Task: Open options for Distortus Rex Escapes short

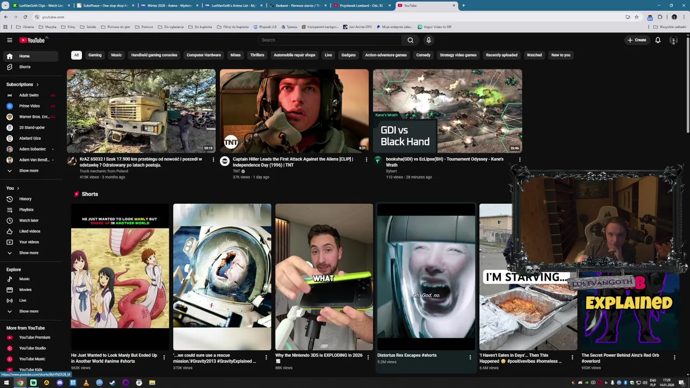Action: pos(470,357)
